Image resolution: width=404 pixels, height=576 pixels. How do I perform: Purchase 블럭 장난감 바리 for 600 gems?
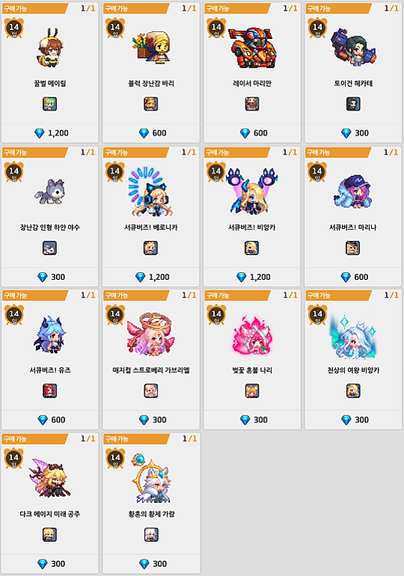click(x=151, y=133)
